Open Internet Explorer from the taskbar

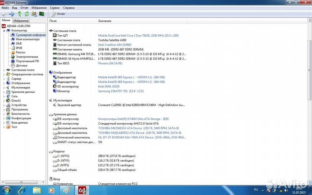coord(21,190)
